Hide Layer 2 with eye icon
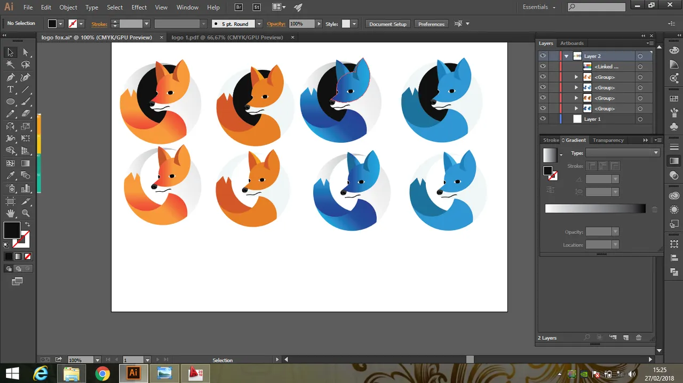This screenshot has width=683, height=383. pyautogui.click(x=543, y=56)
